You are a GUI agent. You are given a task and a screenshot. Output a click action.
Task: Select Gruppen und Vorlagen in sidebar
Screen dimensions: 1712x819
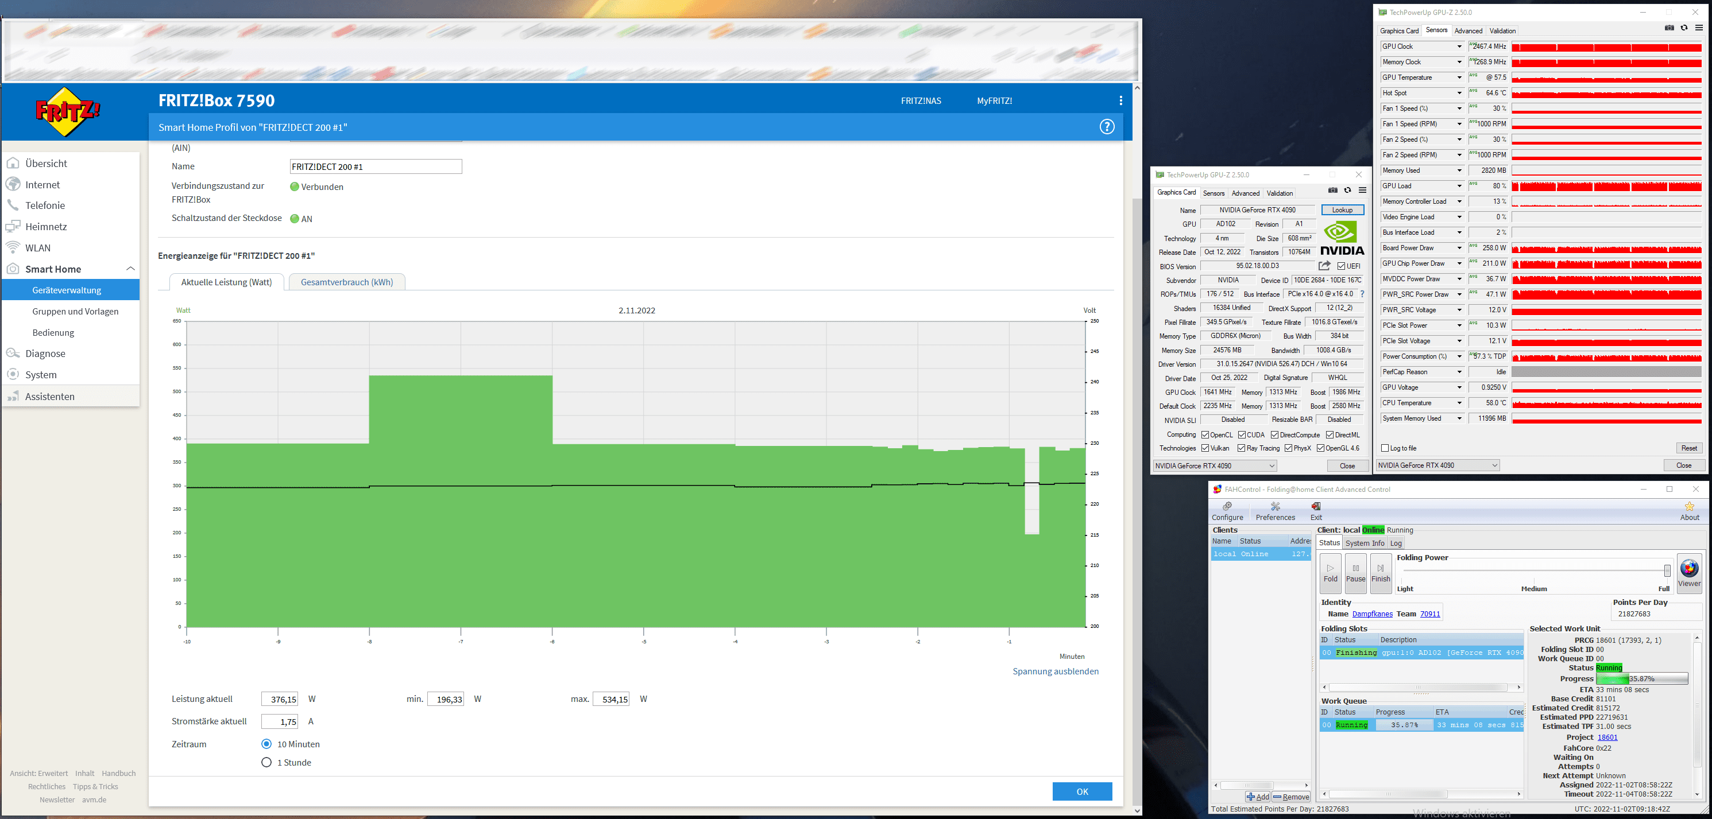point(75,311)
